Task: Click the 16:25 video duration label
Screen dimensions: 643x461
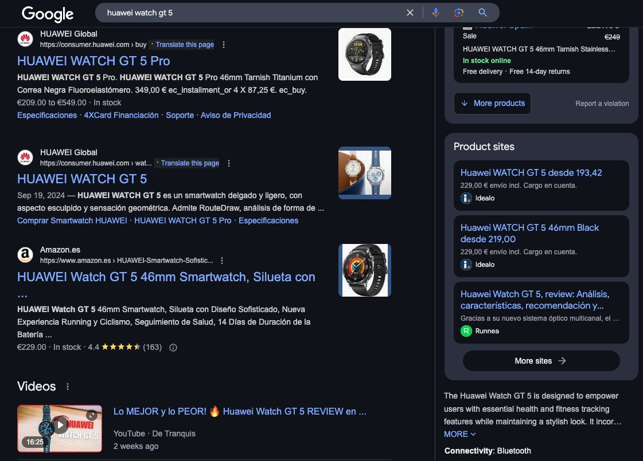Action: 35,442
